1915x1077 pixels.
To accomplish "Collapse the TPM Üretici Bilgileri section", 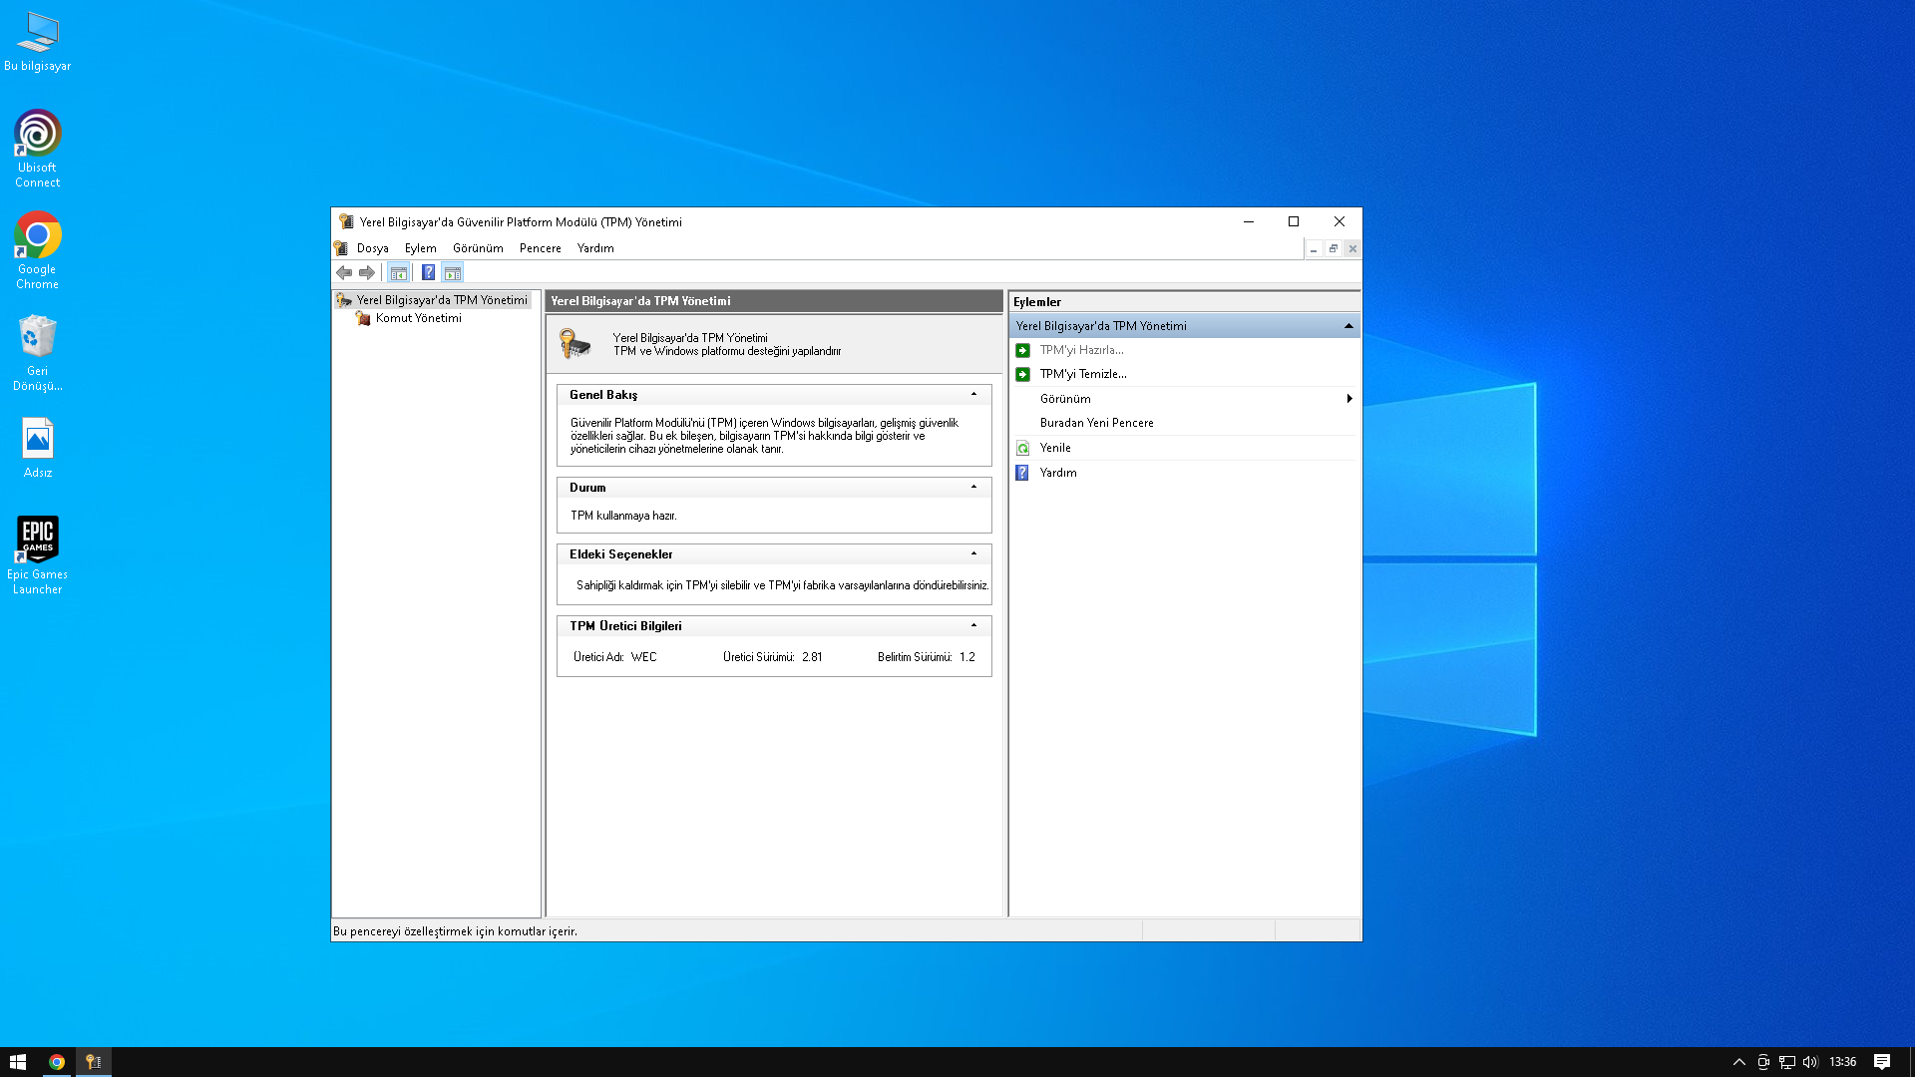I will [x=973, y=626].
